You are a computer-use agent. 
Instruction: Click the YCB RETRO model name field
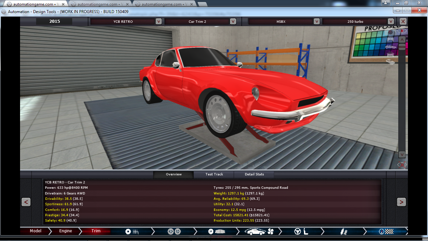coord(123,21)
